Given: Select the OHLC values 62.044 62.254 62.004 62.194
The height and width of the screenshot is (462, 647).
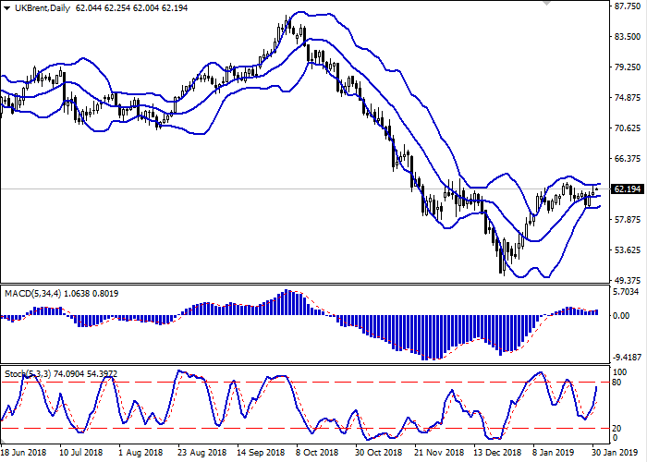Looking at the screenshot, I should 131,7.
